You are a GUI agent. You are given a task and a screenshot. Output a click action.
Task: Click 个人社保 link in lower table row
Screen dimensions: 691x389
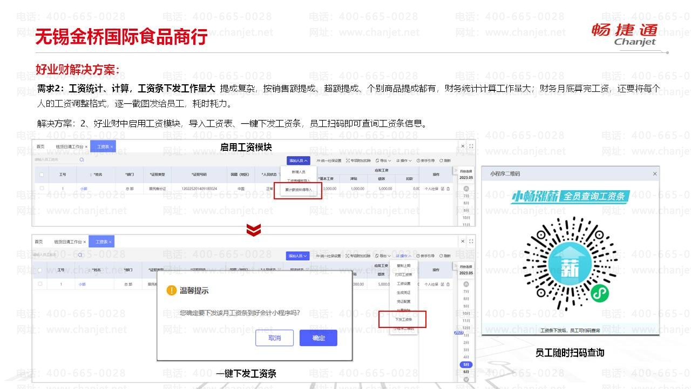[x=431, y=284]
